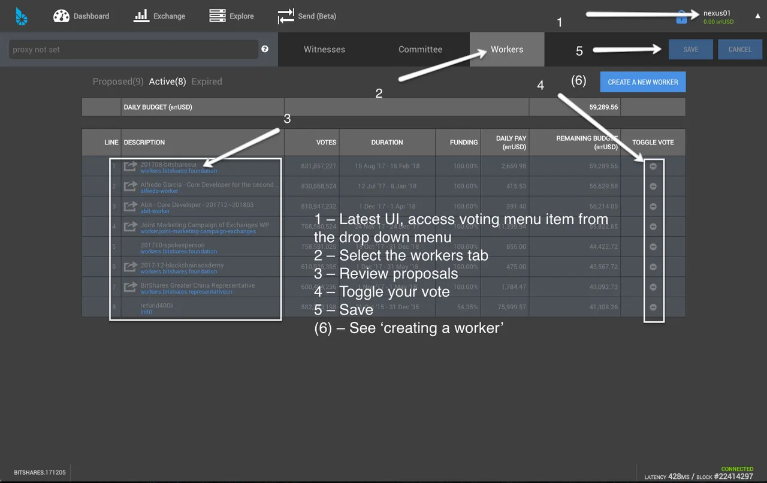Toggle vote for 2017-12-blockchainacademy worker
Image resolution: width=767 pixels, height=483 pixels.
point(653,267)
